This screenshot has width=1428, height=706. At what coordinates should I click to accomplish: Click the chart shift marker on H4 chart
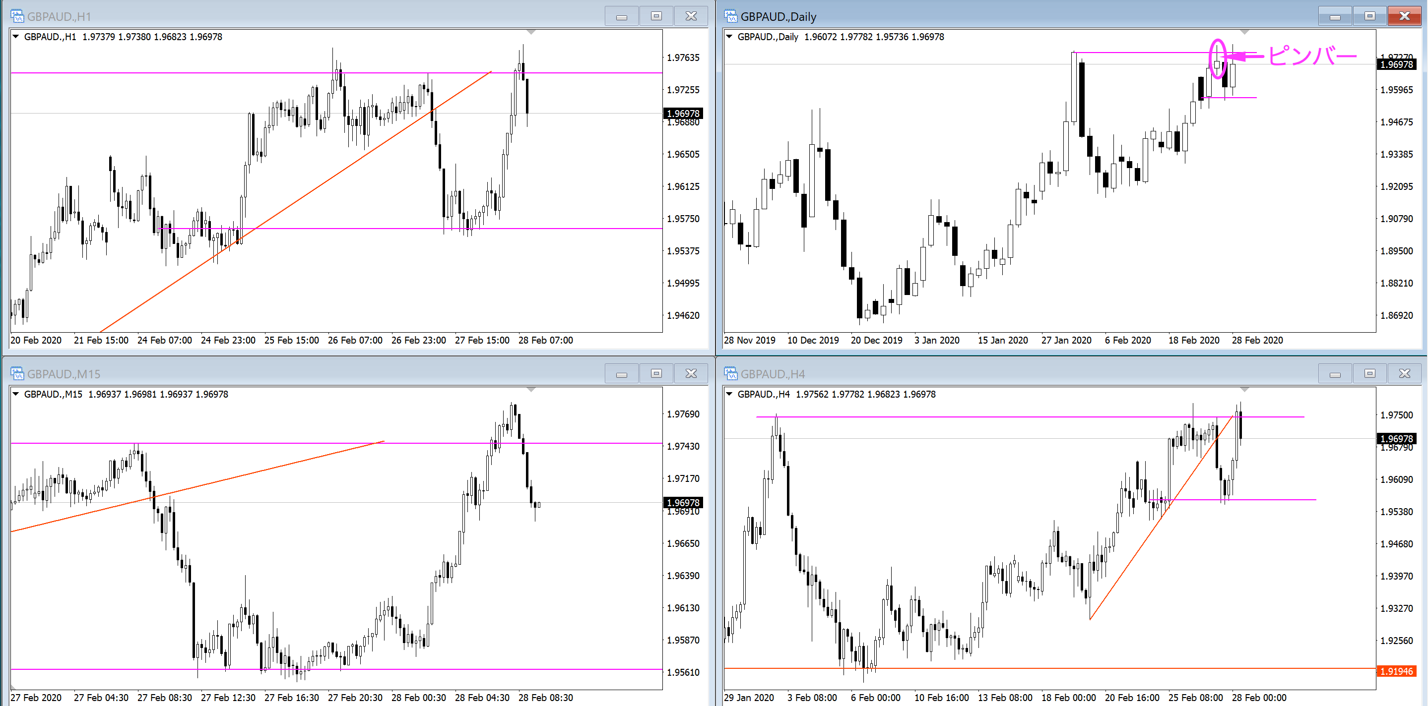point(1244,390)
